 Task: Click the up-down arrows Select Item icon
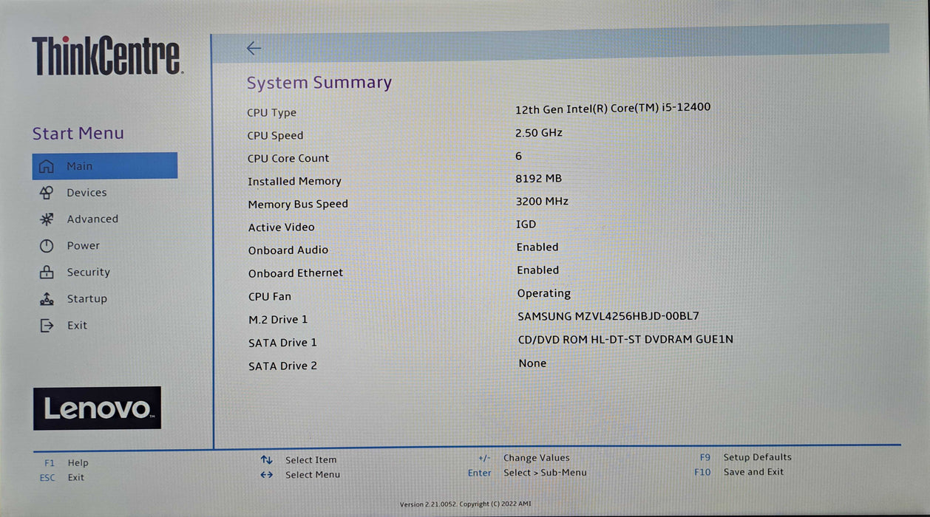[x=267, y=459]
